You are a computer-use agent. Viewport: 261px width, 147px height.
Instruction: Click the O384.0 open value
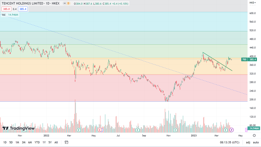point(78,4)
